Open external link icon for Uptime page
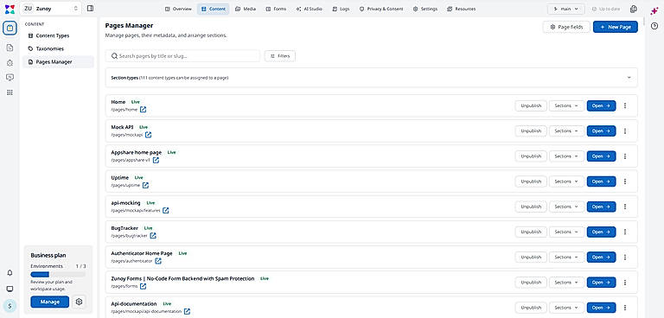The width and height of the screenshot is (664, 318). 145,185
